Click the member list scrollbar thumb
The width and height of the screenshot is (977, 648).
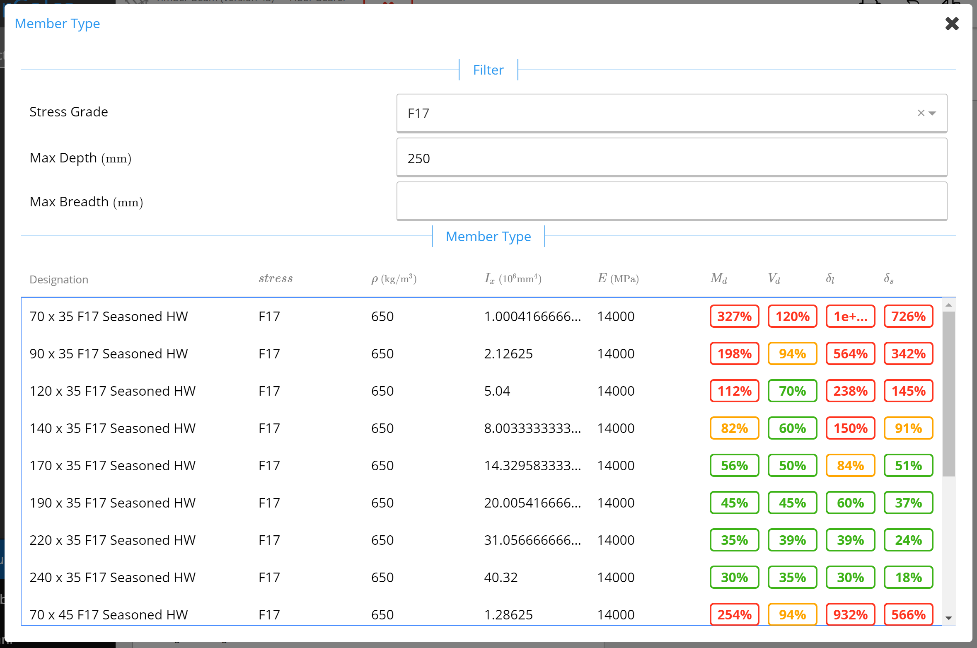pyautogui.click(x=948, y=394)
